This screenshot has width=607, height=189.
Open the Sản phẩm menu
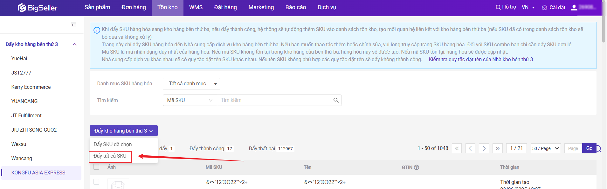pyautogui.click(x=97, y=7)
